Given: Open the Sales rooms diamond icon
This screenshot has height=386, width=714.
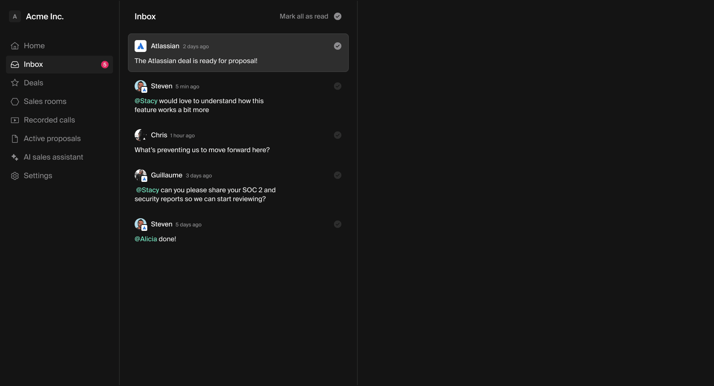Looking at the screenshot, I should pos(15,101).
